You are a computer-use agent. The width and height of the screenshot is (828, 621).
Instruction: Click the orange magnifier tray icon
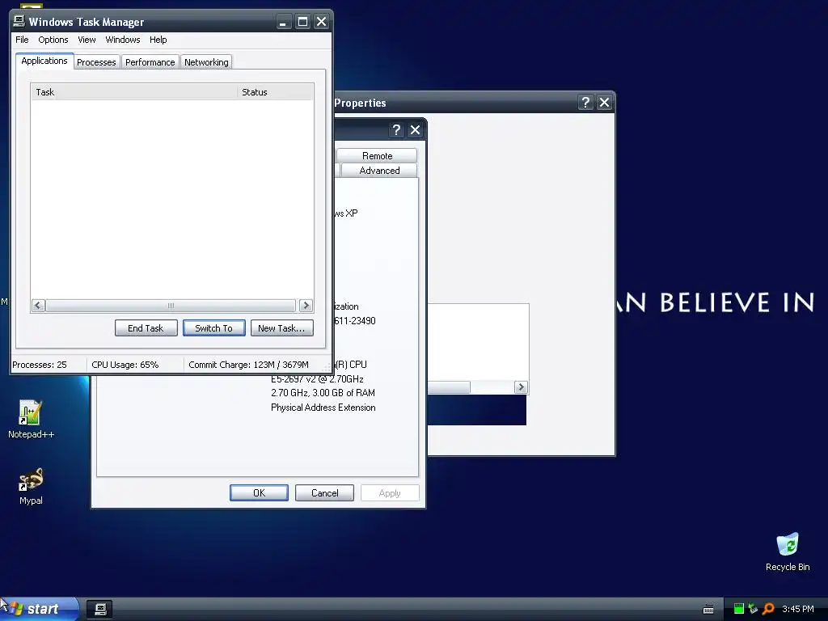[x=768, y=609]
